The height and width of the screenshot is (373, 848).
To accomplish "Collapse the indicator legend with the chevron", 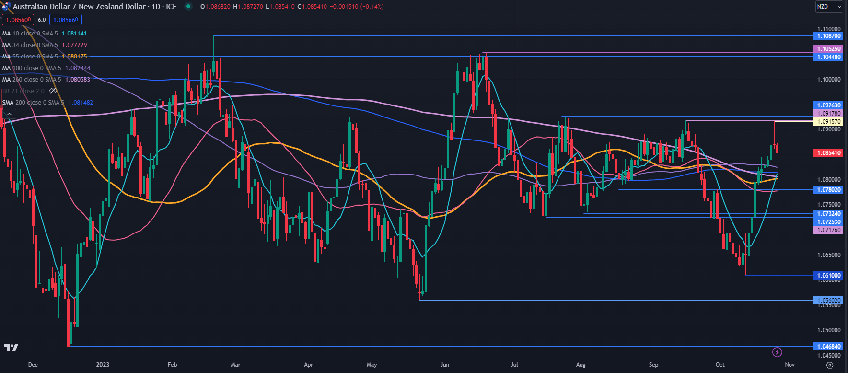I will [x=9, y=114].
